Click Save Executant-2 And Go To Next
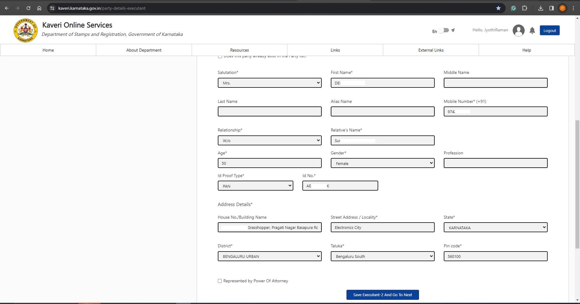 click(382, 295)
